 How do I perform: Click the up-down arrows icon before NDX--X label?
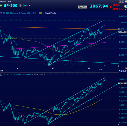(5, 74)
